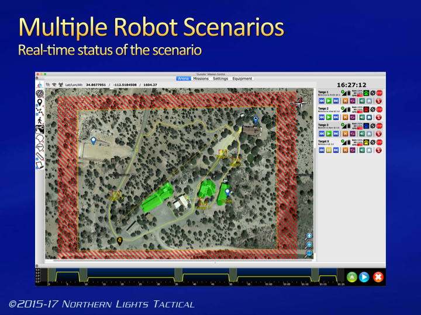421x315 pixels.
Task: Pause the Target X robot
Action: [x=328, y=150]
